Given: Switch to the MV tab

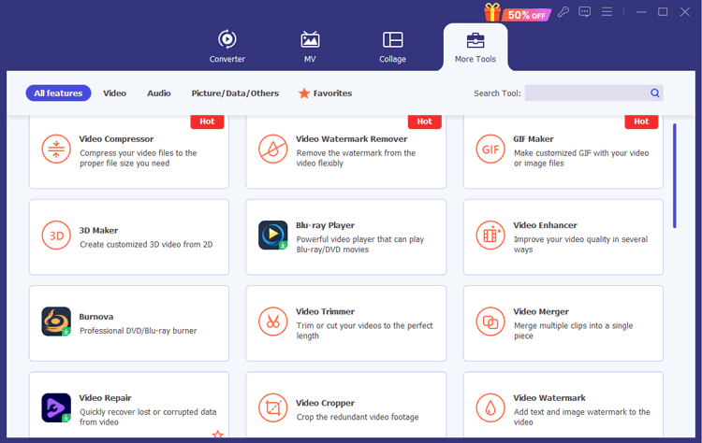Looking at the screenshot, I should click(x=310, y=47).
